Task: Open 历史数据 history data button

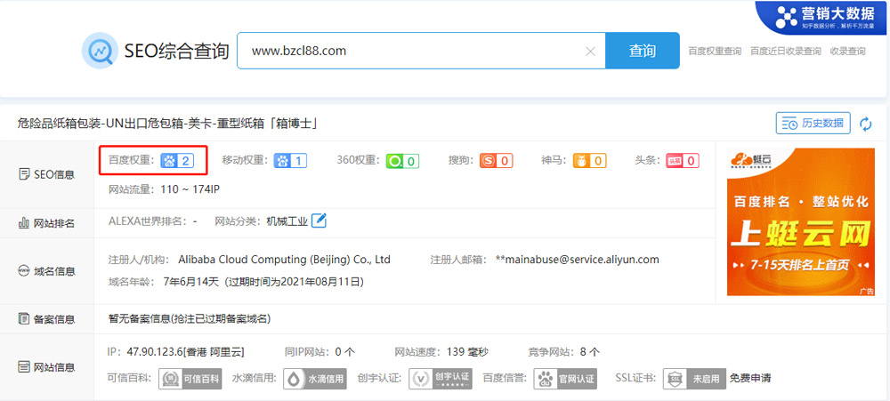Action: pos(813,123)
